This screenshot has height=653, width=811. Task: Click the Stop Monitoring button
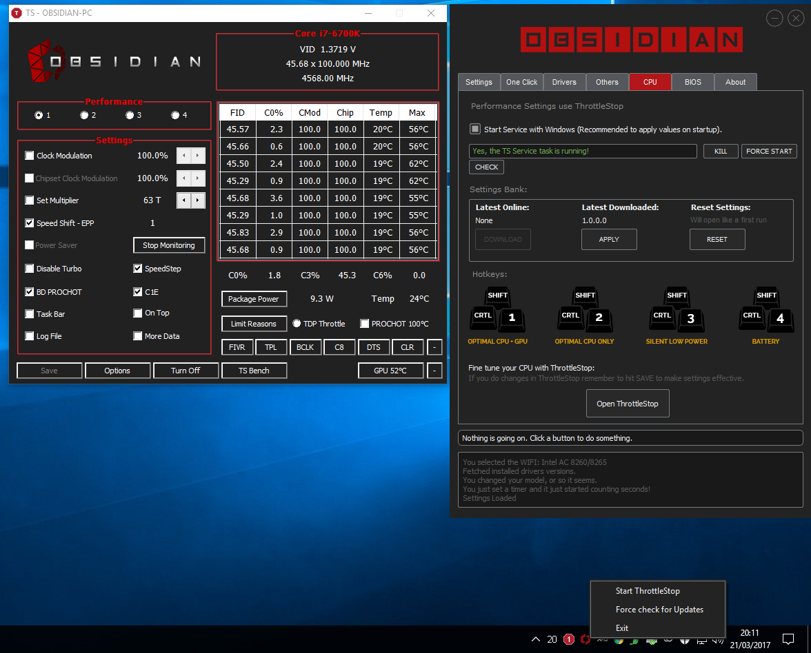tap(168, 245)
